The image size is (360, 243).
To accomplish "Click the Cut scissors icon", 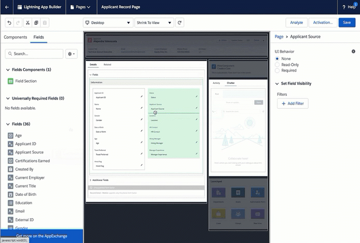I will click(27, 23).
